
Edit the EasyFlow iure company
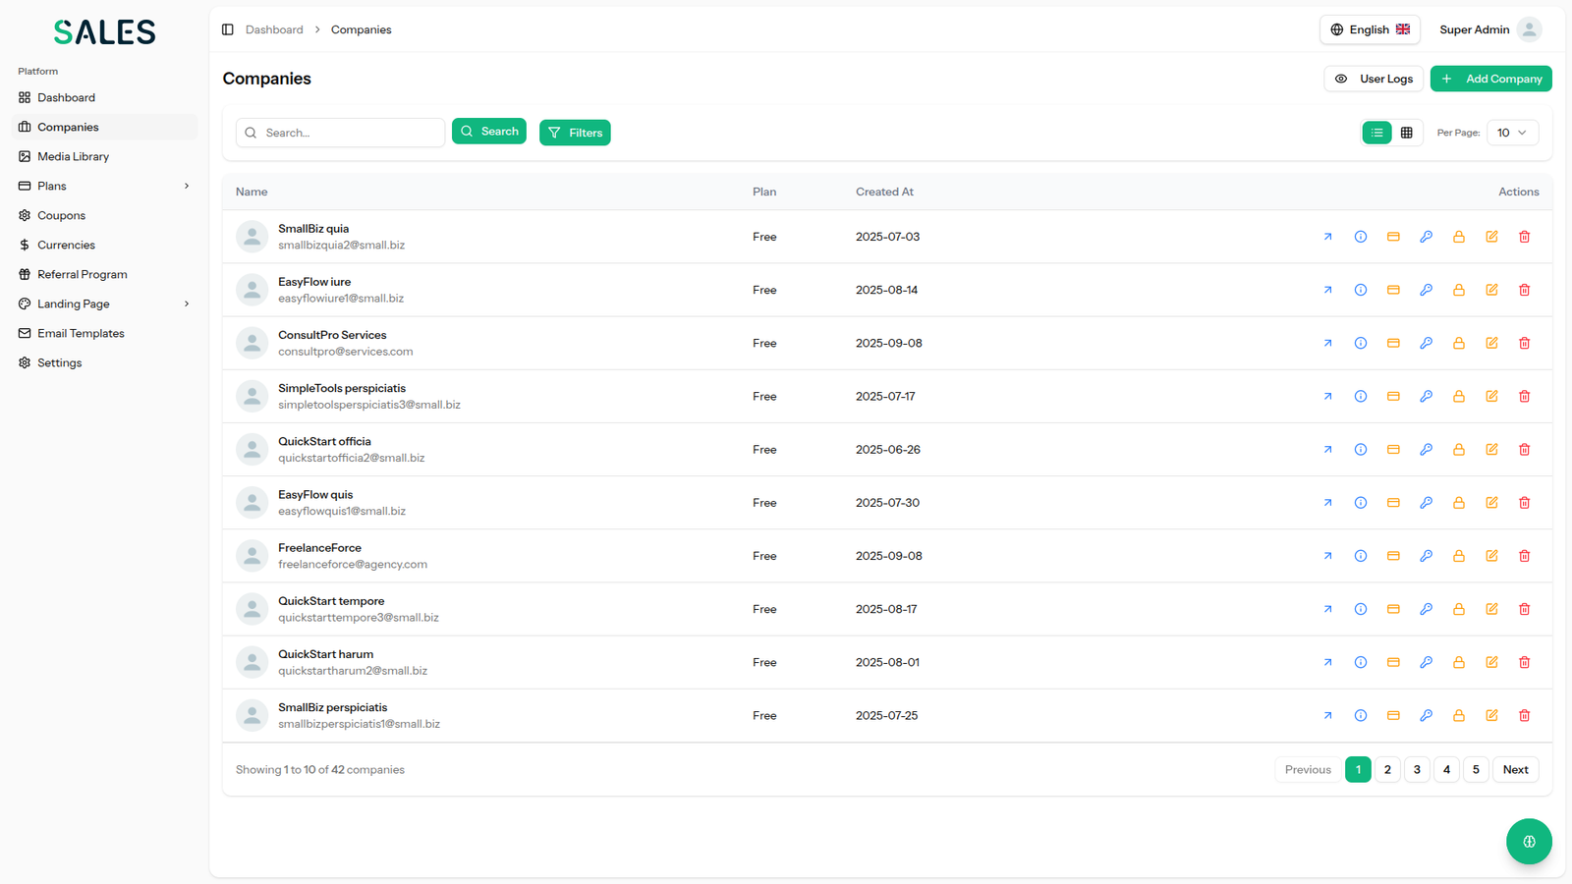tap(1491, 290)
